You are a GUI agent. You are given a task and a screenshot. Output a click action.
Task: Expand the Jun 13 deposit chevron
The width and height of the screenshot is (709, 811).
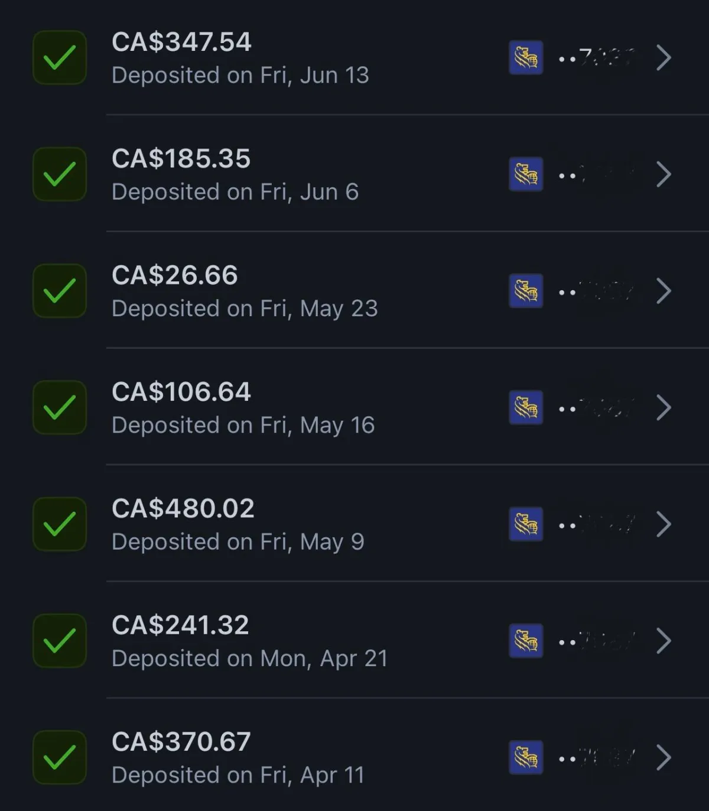click(x=664, y=58)
